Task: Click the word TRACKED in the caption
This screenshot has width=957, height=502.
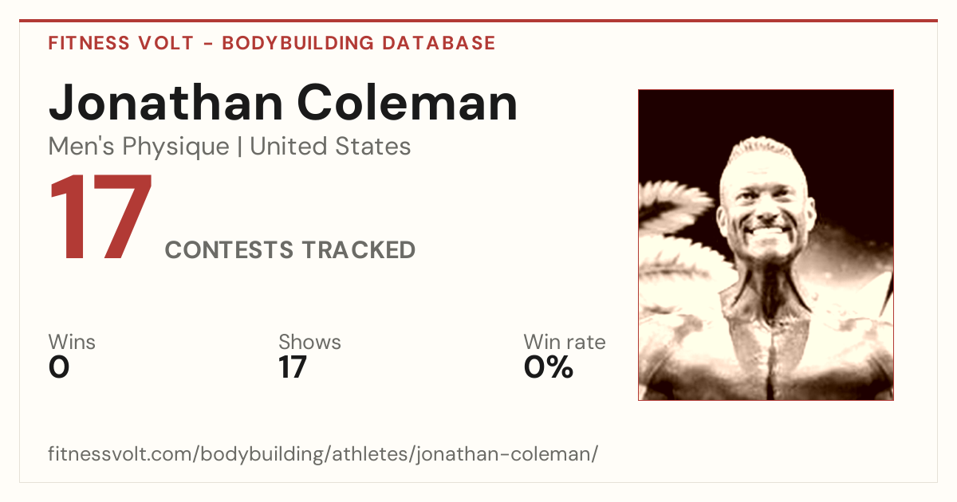Action: 358,250
